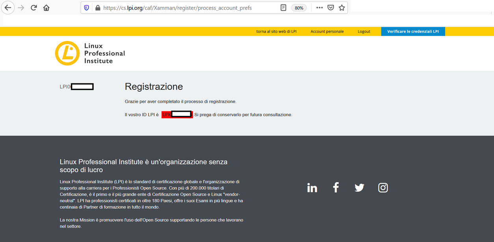The image size is (494, 242).
Task: Click the address bar URL
Action: coord(177,7)
